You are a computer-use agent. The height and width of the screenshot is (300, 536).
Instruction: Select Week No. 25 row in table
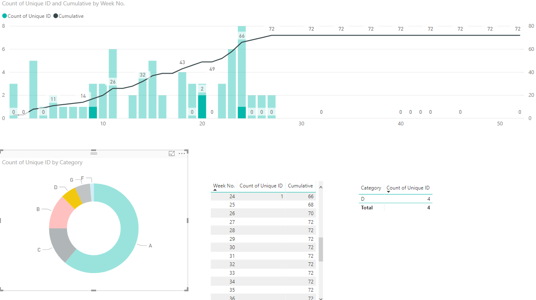pos(263,205)
